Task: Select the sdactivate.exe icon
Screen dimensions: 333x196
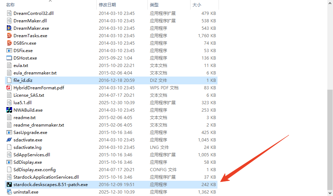Action: pyautogui.click(x=10, y=140)
